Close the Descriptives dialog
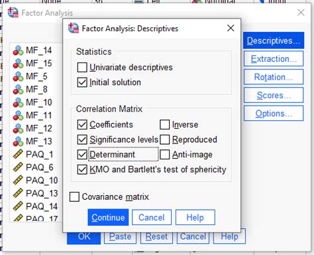Image resolution: width=314 pixels, height=255 pixels. pyautogui.click(x=231, y=28)
